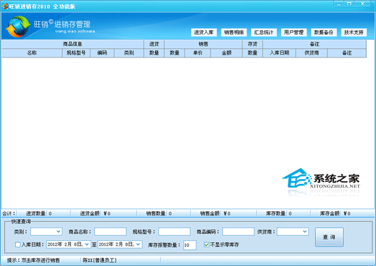Image resolution: width=376 pixels, height=266 pixels.
Task: Click the 技术支持 button
Action: pos(354,32)
